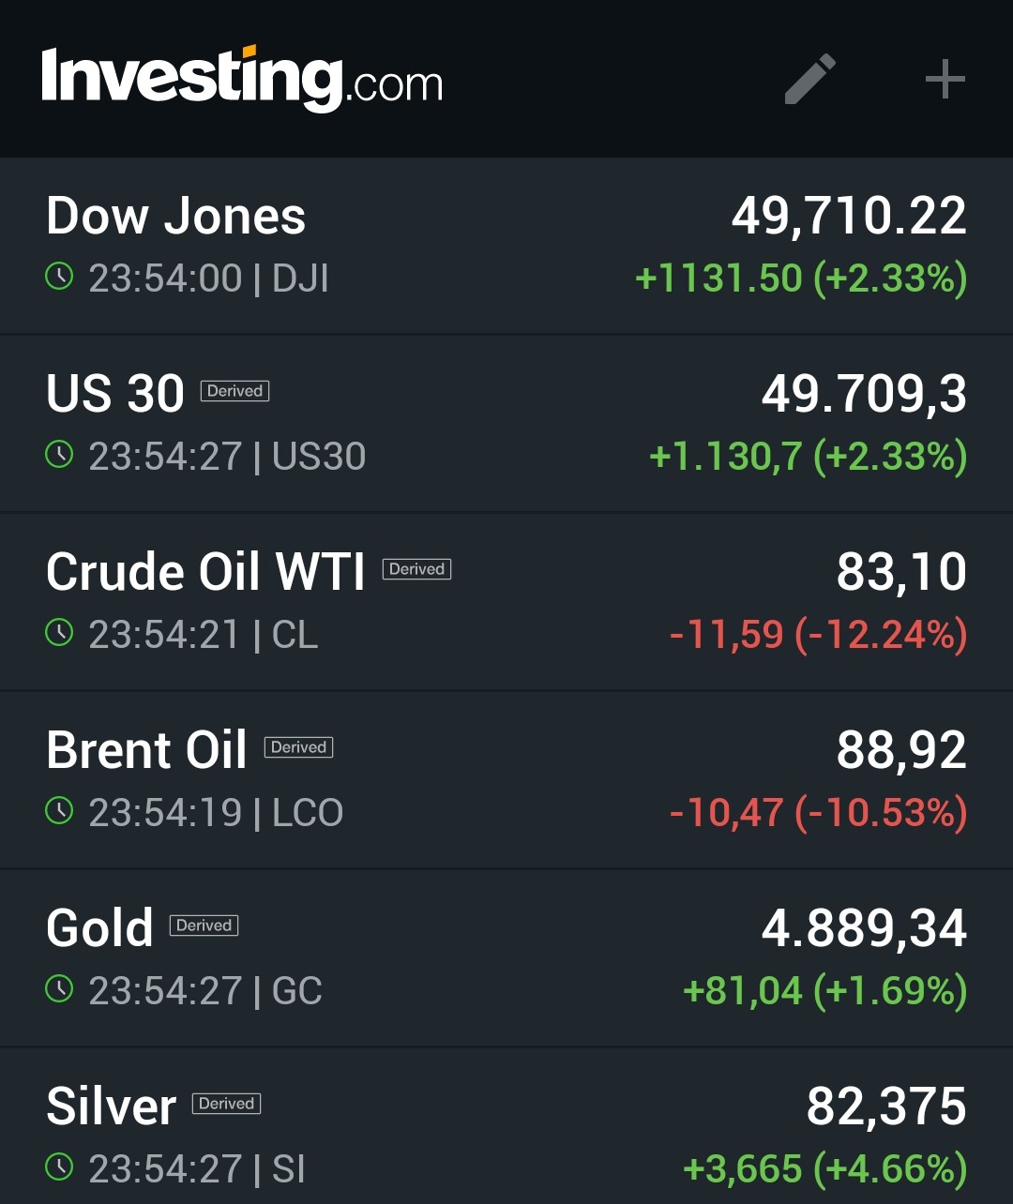
Task: Open the Dow Jones quote
Action: [x=176, y=216]
